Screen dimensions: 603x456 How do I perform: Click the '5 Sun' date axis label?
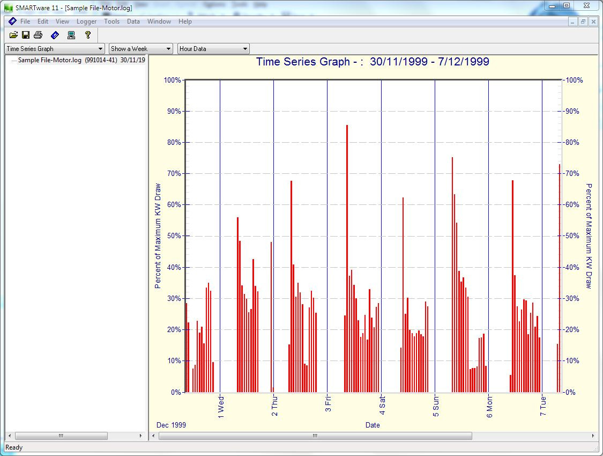(x=436, y=406)
